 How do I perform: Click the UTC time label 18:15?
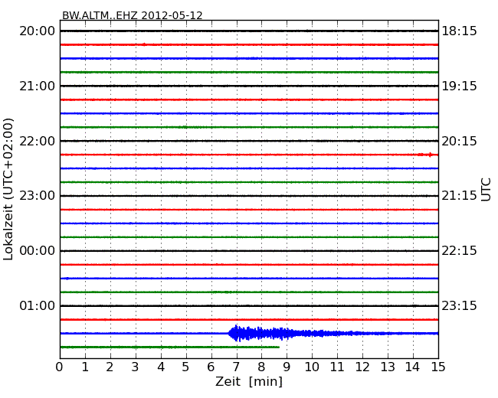pos(459,31)
